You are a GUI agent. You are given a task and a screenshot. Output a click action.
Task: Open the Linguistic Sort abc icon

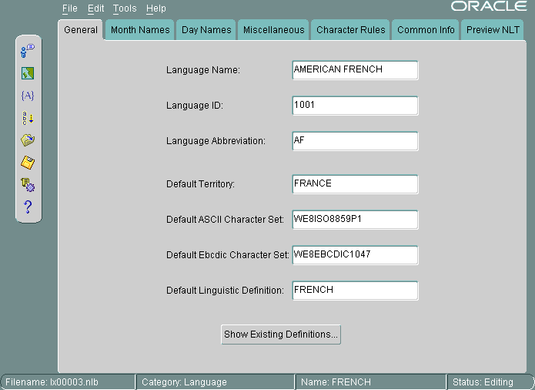pyautogui.click(x=28, y=118)
